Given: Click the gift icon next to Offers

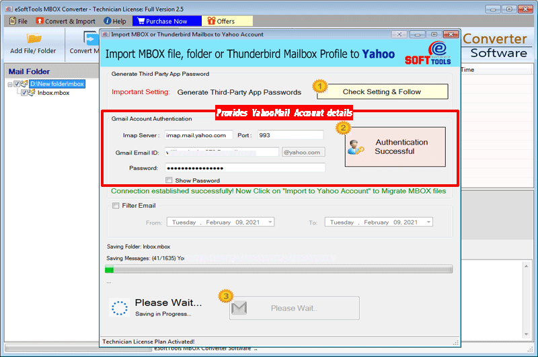Looking at the screenshot, I should [211, 21].
